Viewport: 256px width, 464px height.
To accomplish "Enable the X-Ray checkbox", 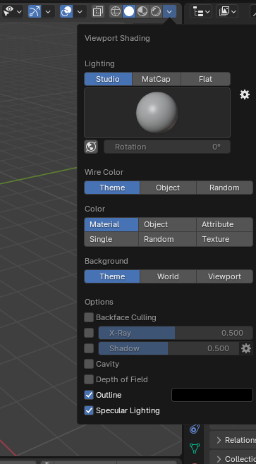I will coord(89,333).
